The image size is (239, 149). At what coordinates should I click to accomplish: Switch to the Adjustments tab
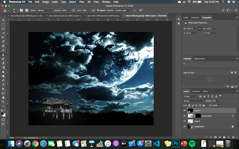pos(199,58)
